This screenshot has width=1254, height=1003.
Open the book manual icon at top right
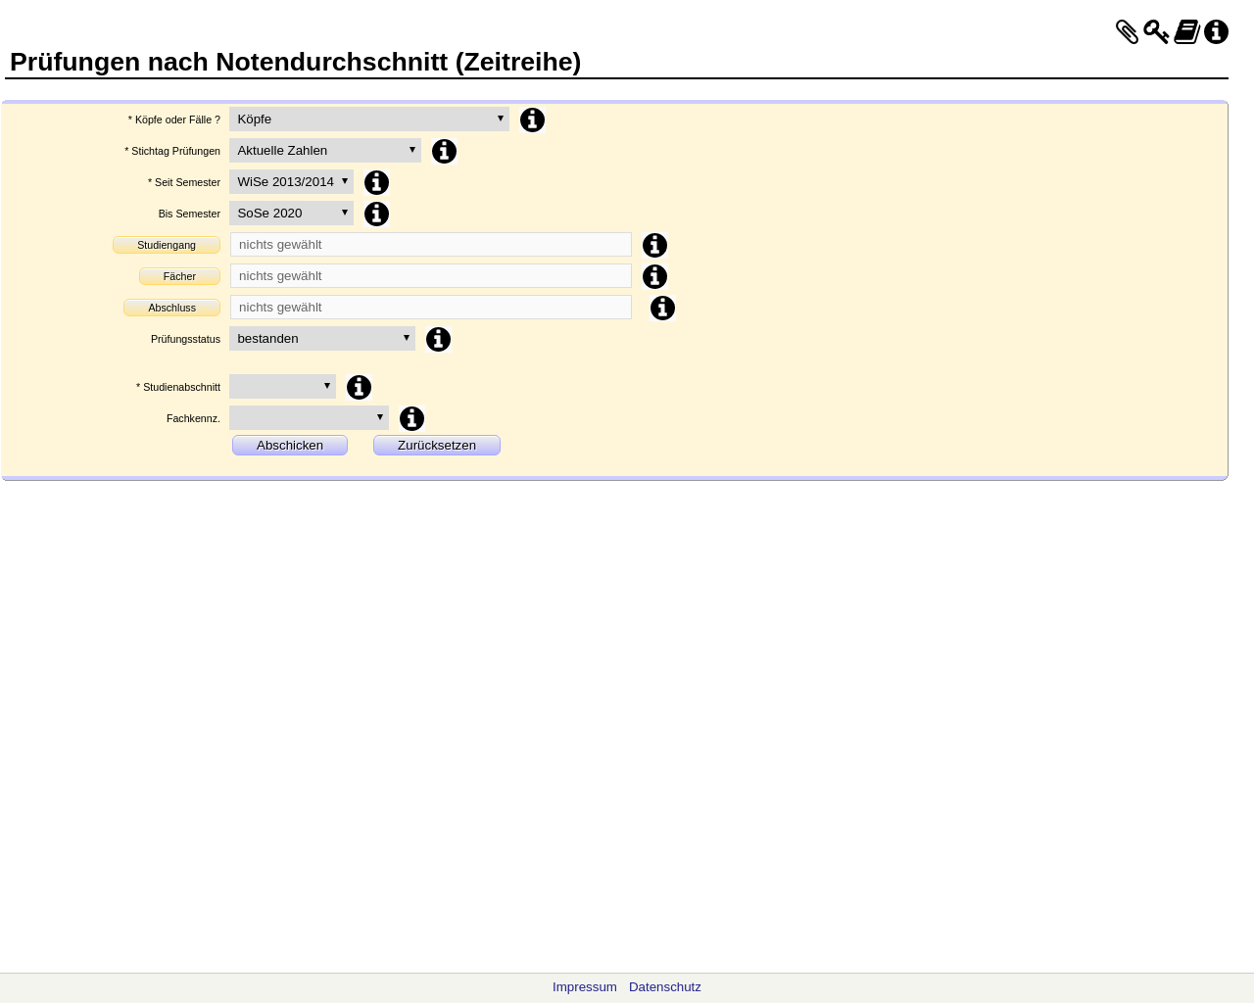(x=1186, y=32)
